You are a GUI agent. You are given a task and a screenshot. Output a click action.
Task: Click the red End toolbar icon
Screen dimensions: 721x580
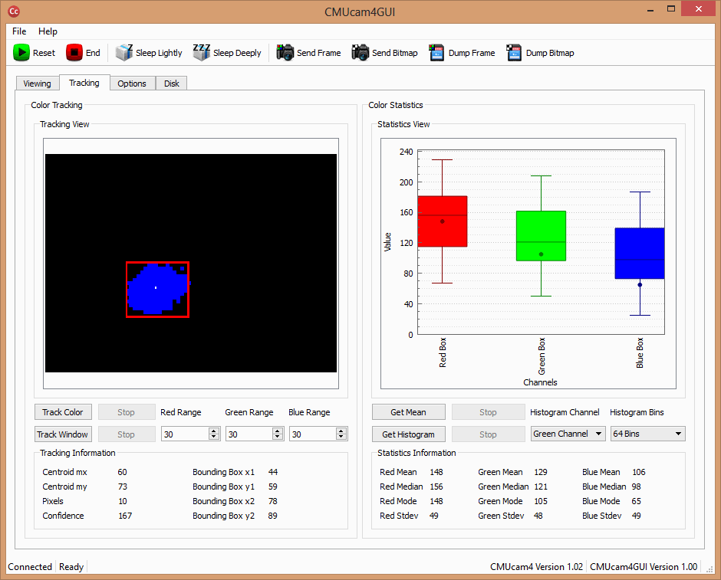pos(74,52)
